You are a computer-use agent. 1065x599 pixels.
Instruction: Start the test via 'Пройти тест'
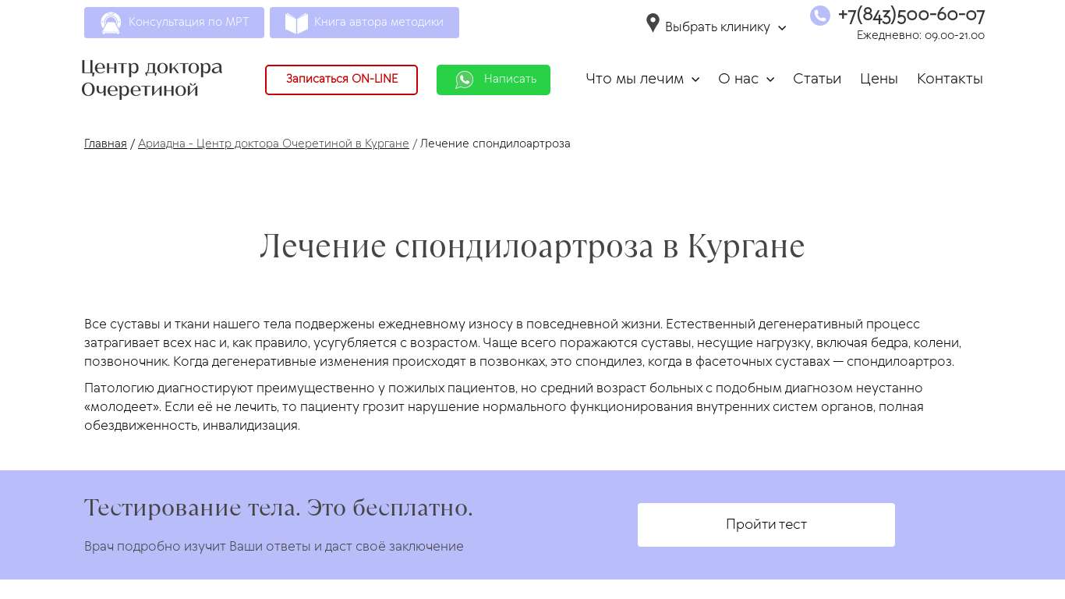click(766, 525)
